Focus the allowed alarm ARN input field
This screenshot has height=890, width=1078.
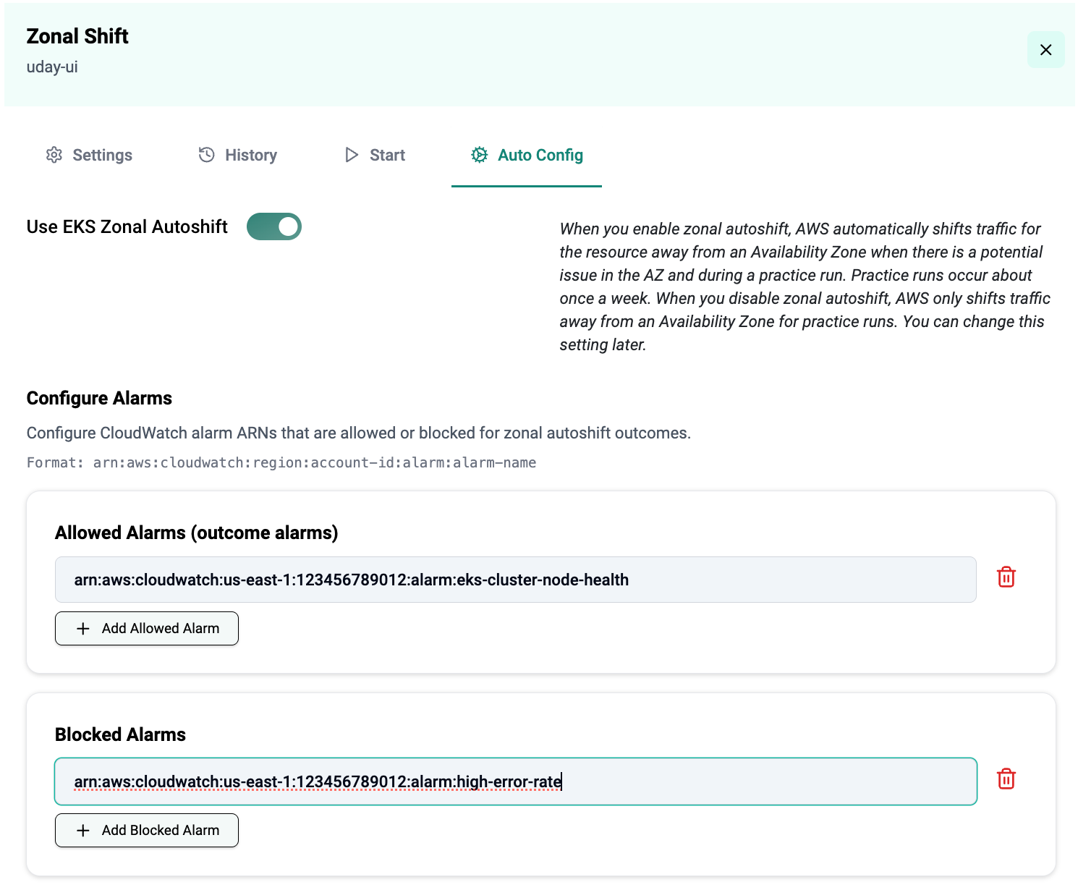tap(515, 580)
